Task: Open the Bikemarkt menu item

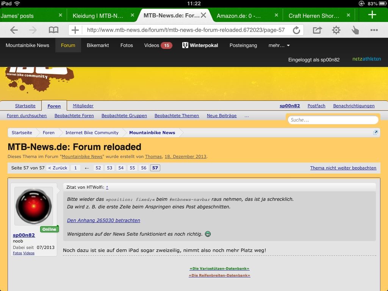Action: (98, 45)
